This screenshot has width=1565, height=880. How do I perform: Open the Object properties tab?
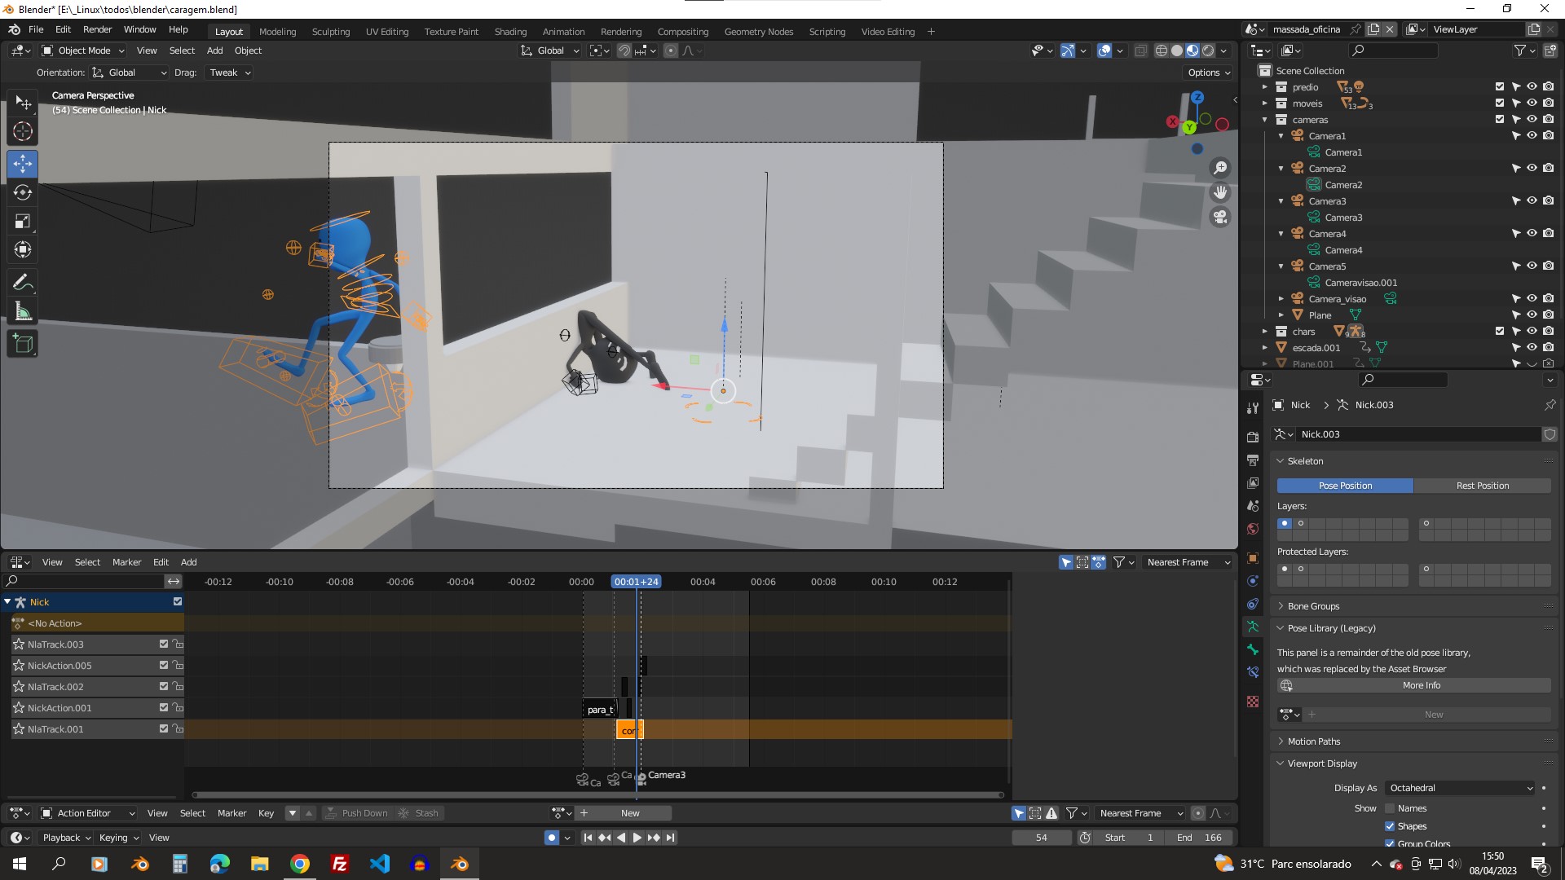point(1253,558)
